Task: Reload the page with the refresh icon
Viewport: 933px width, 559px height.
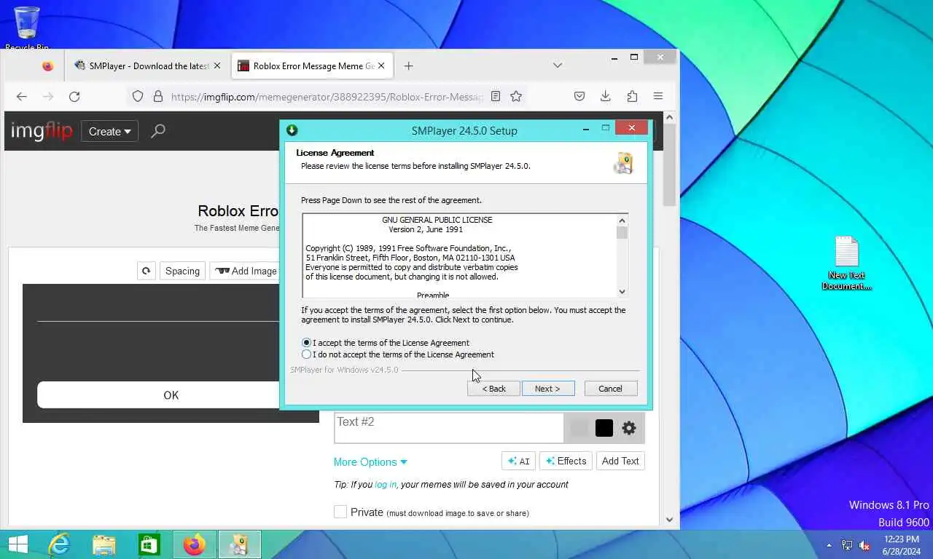Action: [74, 96]
